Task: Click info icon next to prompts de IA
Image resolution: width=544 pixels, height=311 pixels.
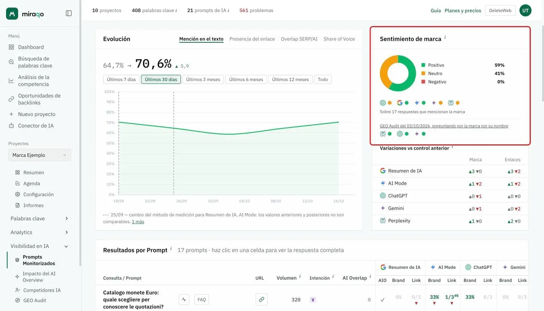Action: click(228, 11)
